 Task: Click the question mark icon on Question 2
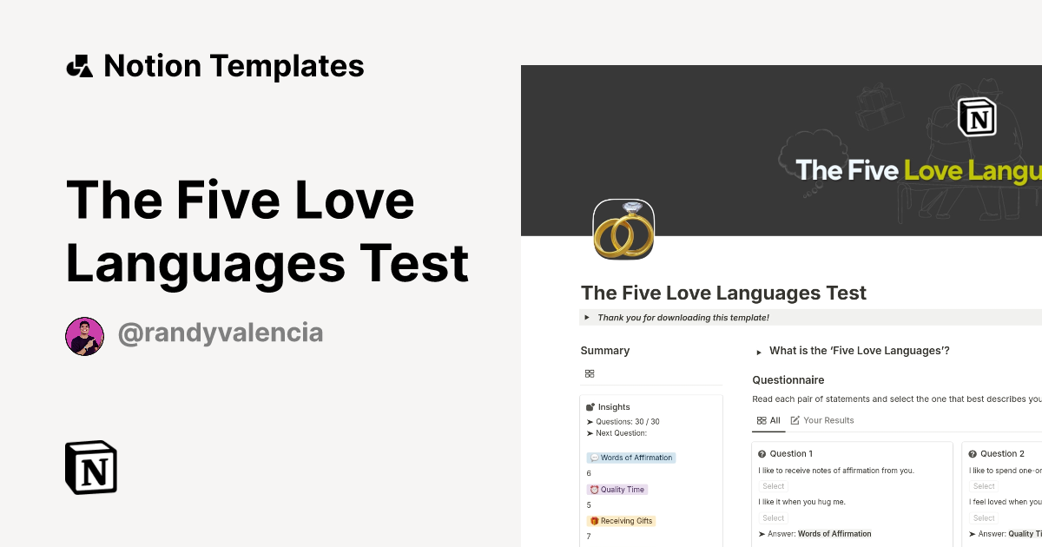click(x=973, y=453)
